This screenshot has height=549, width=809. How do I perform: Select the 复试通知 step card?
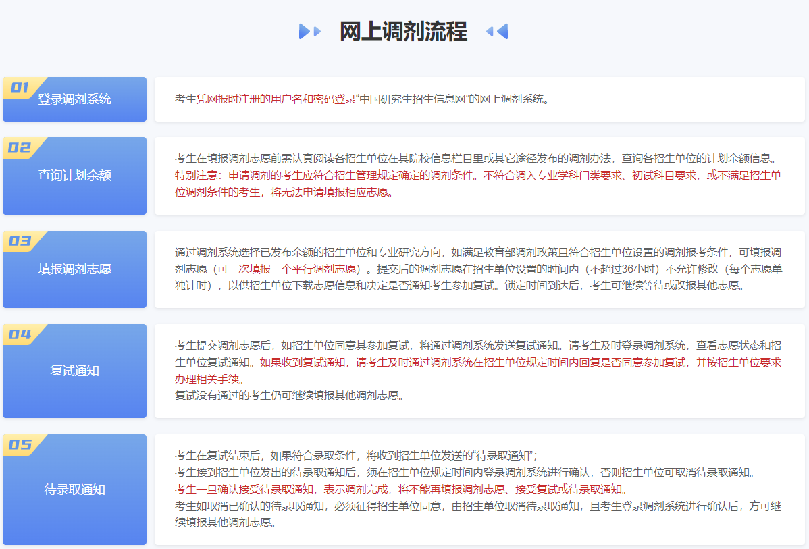pos(74,371)
